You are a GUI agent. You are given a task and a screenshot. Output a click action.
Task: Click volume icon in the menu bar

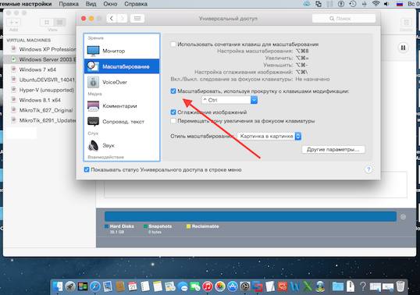(386, 4)
